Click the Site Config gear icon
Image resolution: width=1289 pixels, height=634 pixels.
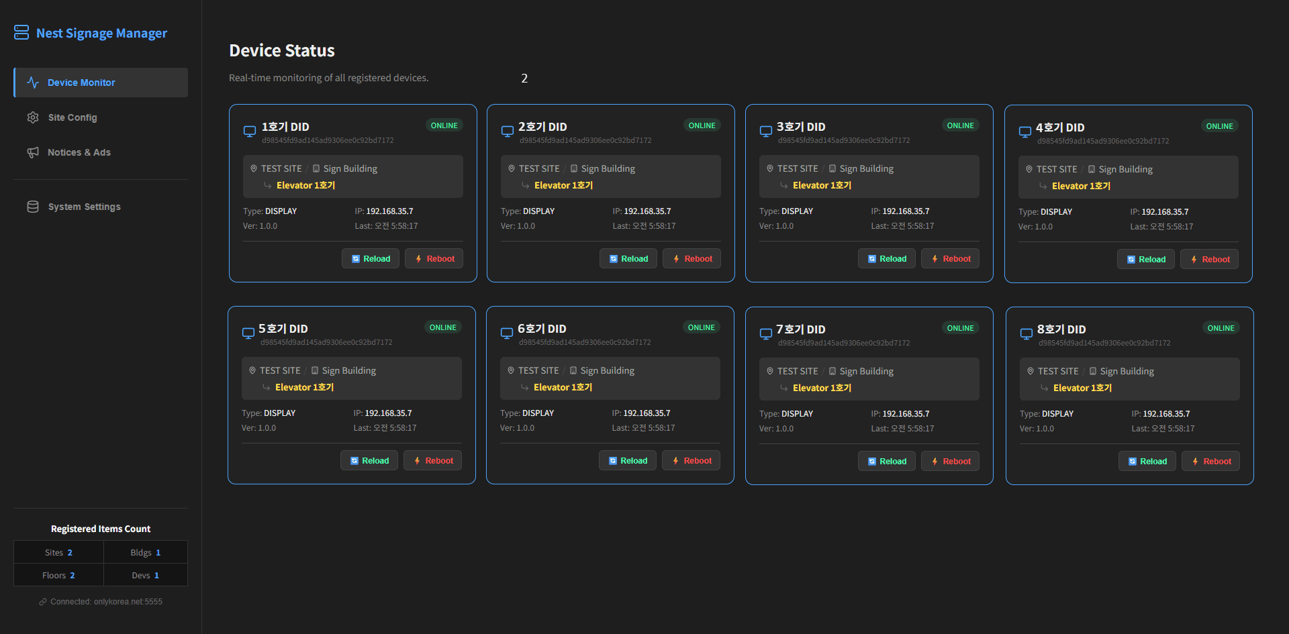[33, 117]
